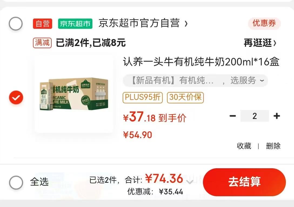Tap the PLUS95折 discount tag
This screenshot has height=207, width=294.
[x=143, y=97]
